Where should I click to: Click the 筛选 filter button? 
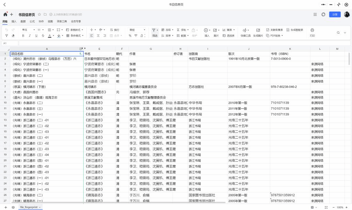tap(155, 33)
